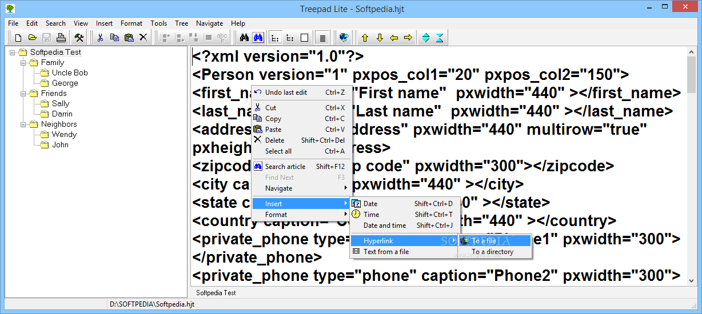This screenshot has height=314, width=702.
Task: Select the Darrin tree item
Action: pyautogui.click(x=62, y=114)
